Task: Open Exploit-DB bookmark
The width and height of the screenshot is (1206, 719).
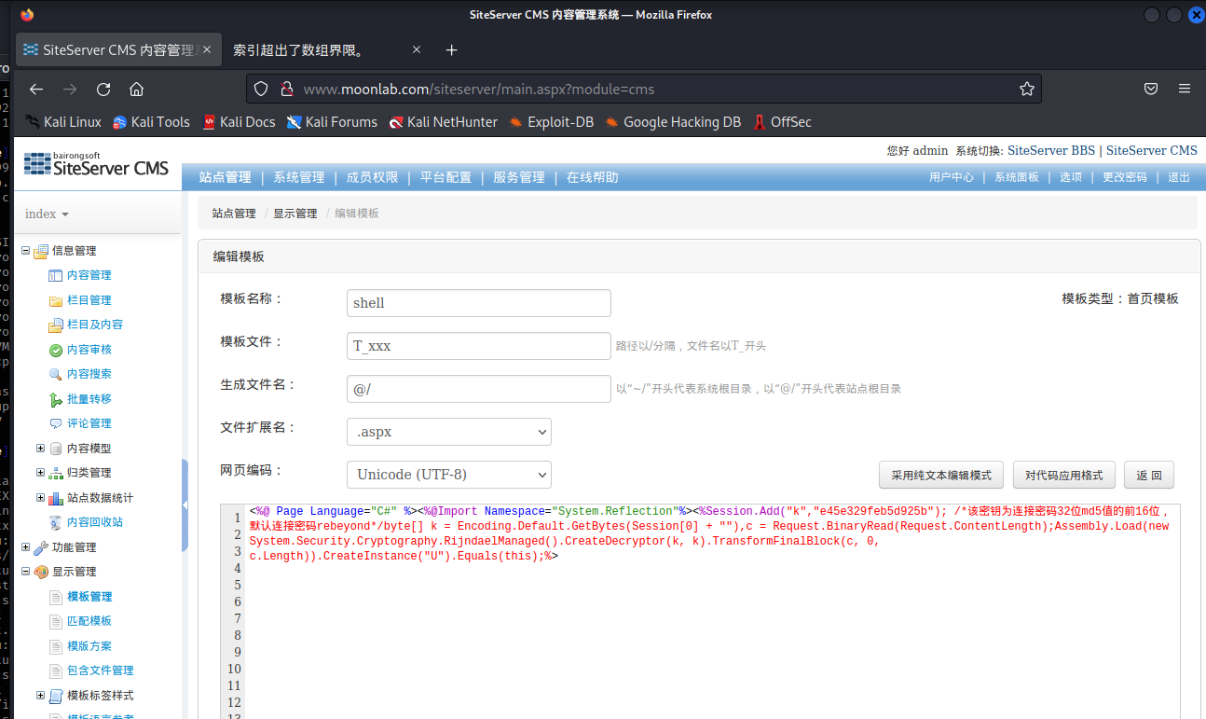Action: 551,122
